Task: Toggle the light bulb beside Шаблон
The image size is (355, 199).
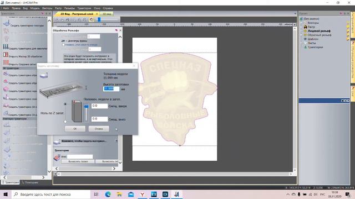Action: [x=348, y=39]
